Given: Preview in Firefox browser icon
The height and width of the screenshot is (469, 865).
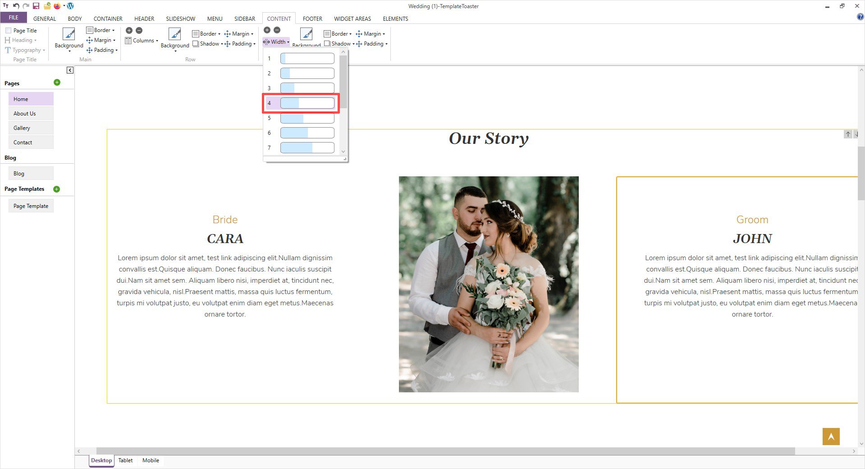Looking at the screenshot, I should [57, 6].
